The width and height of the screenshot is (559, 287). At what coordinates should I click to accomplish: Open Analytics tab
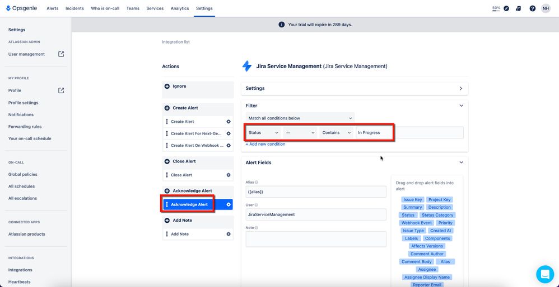click(180, 8)
